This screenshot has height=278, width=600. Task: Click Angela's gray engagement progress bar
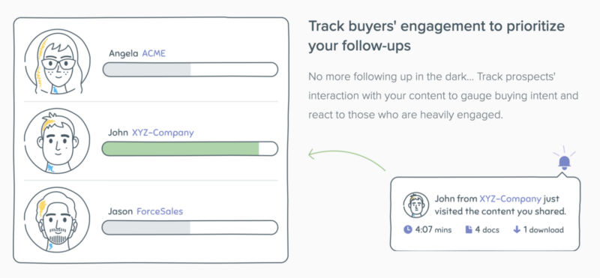click(x=190, y=70)
